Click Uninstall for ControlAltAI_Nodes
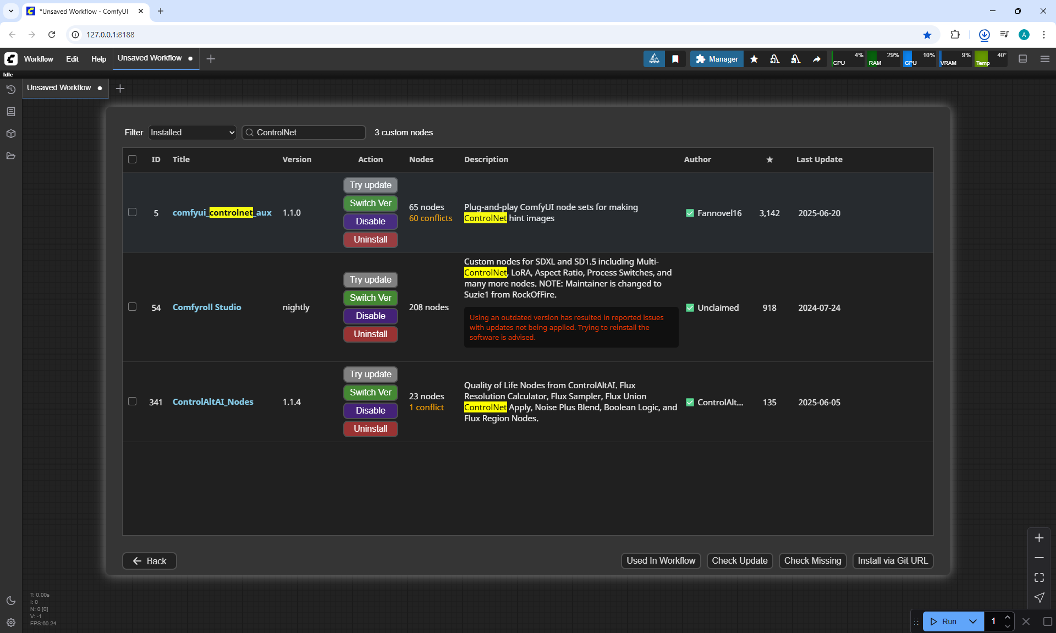The image size is (1056, 633). [x=370, y=428]
